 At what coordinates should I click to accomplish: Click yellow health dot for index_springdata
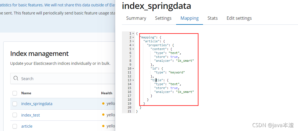pyautogui.click(x=103, y=103)
